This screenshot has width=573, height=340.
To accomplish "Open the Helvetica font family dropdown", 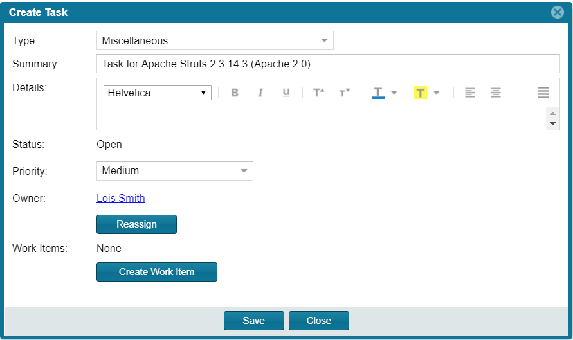I will (x=158, y=93).
